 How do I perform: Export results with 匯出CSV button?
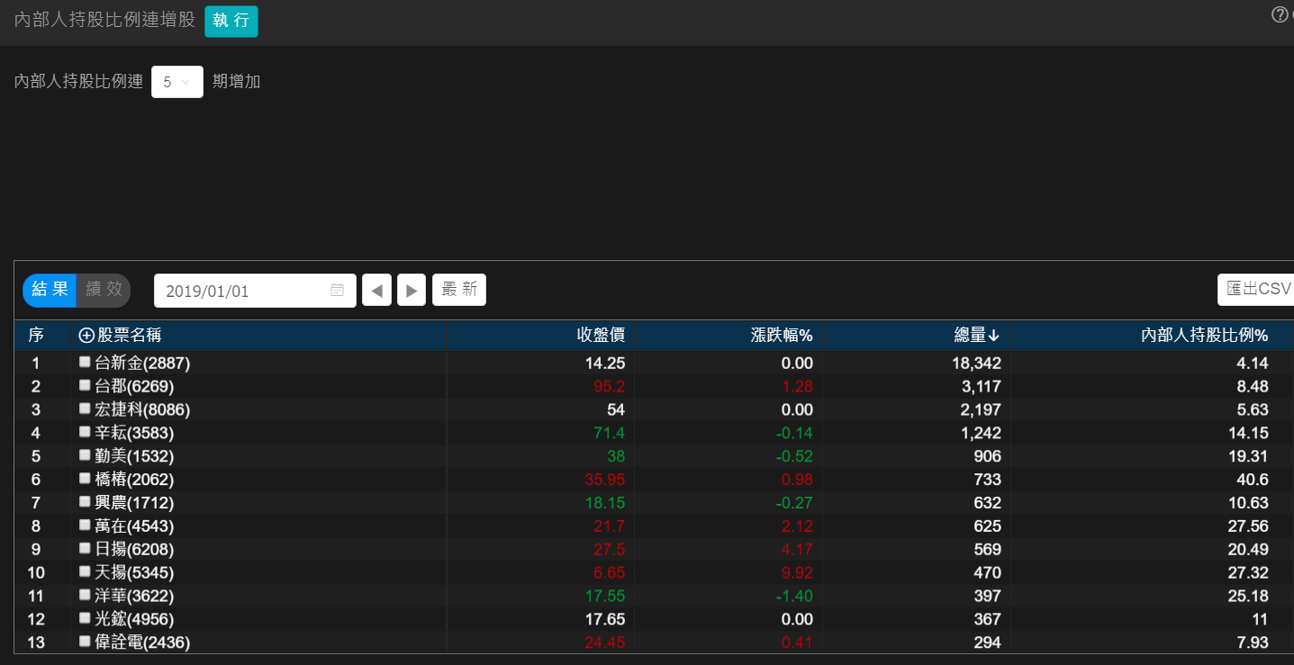point(1258,289)
